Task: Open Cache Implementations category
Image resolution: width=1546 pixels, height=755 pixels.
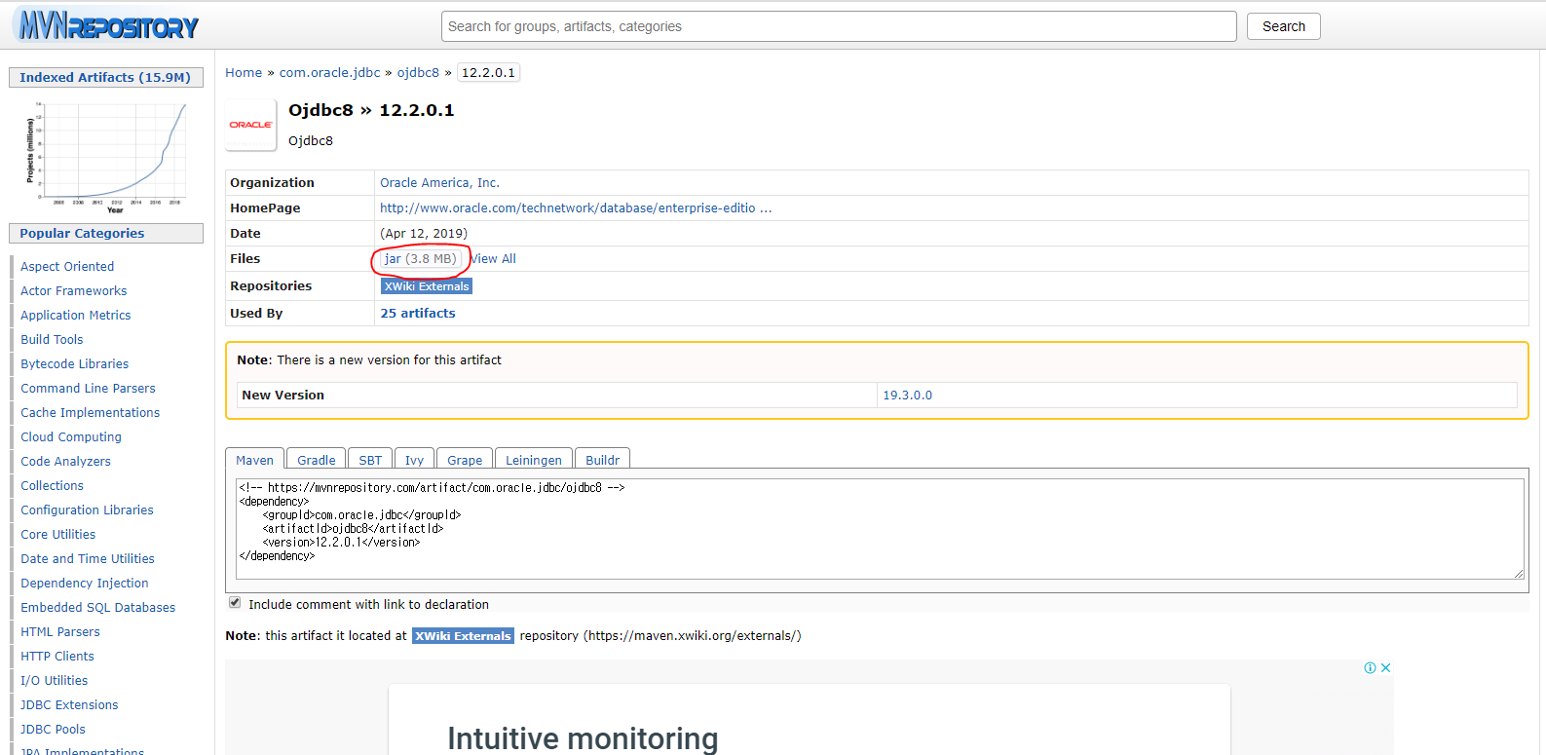Action: pos(91,413)
